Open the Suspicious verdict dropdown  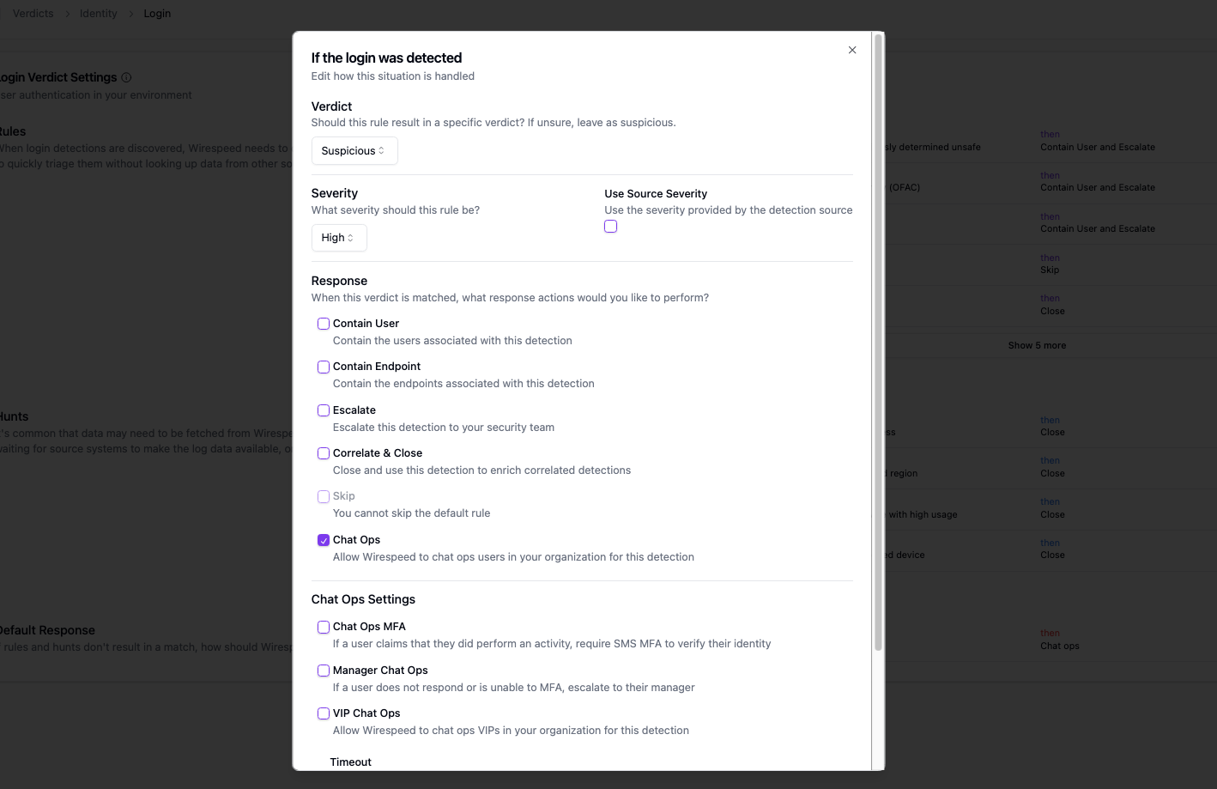coord(354,151)
